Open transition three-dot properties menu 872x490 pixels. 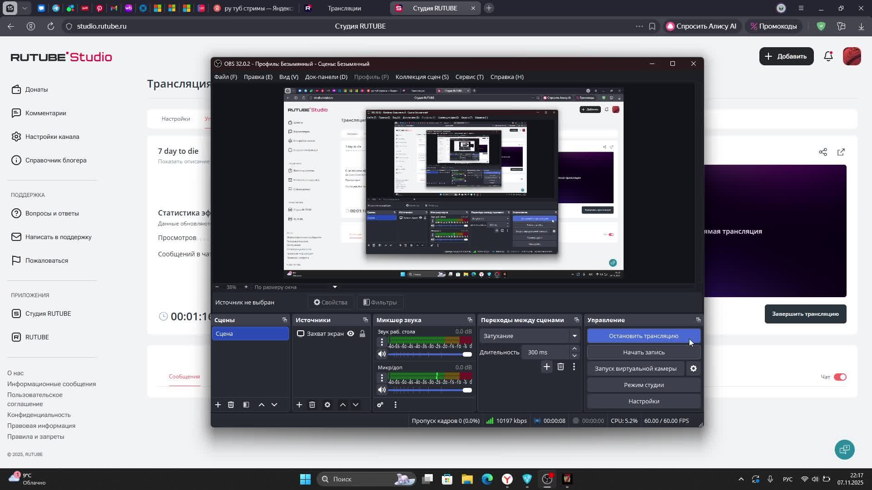pos(574,367)
